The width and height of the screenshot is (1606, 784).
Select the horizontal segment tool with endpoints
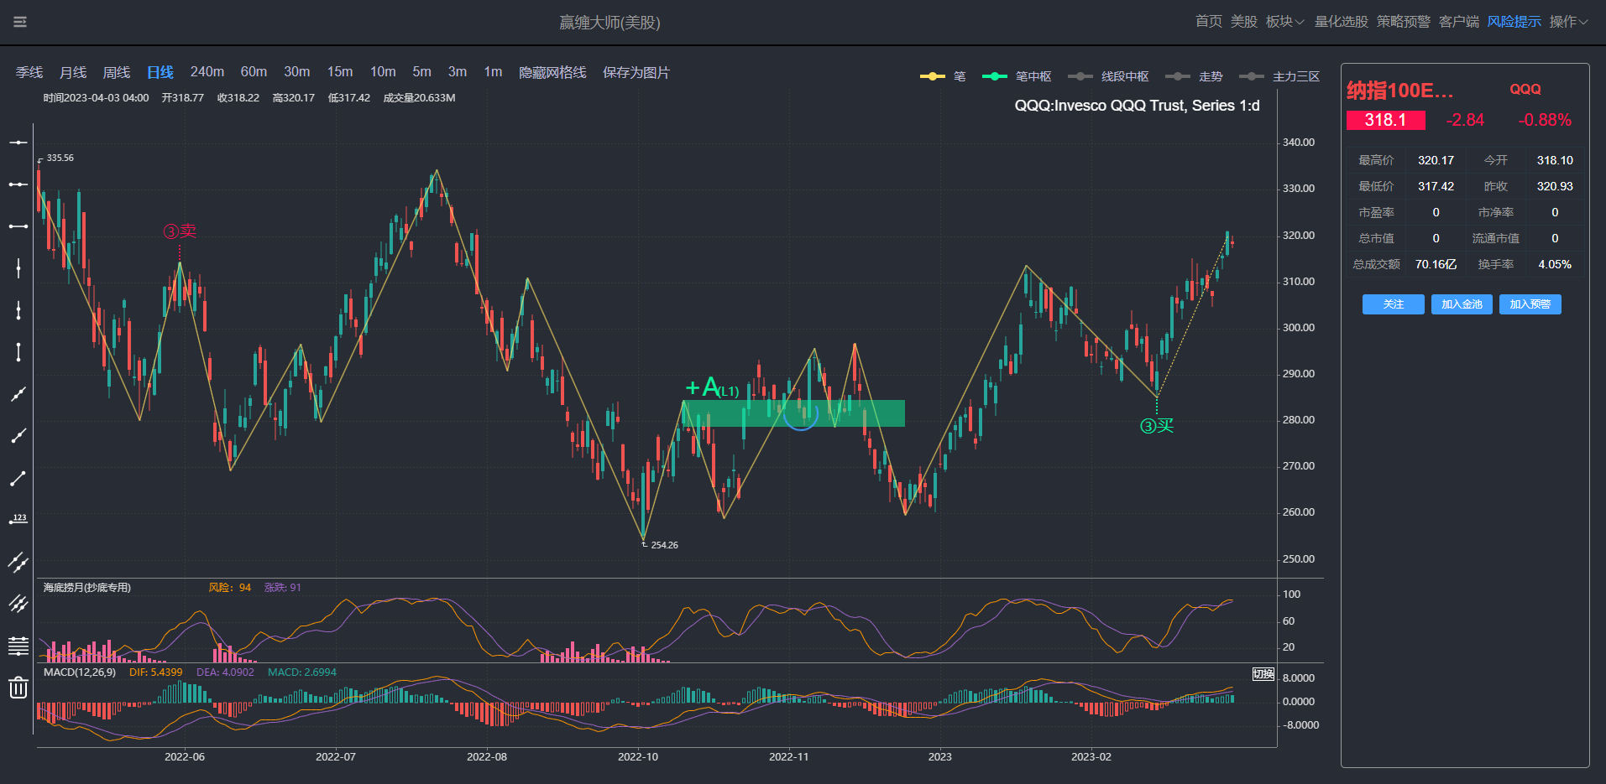18,226
